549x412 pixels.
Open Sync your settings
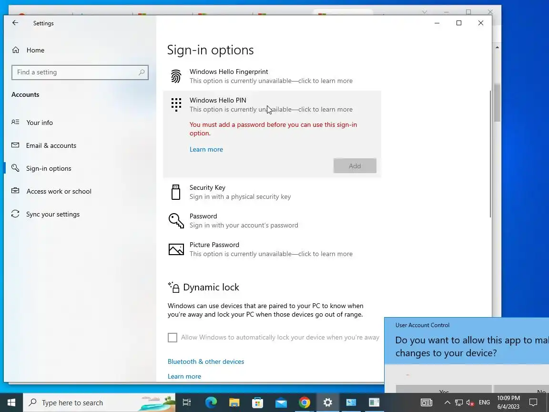pos(53,214)
